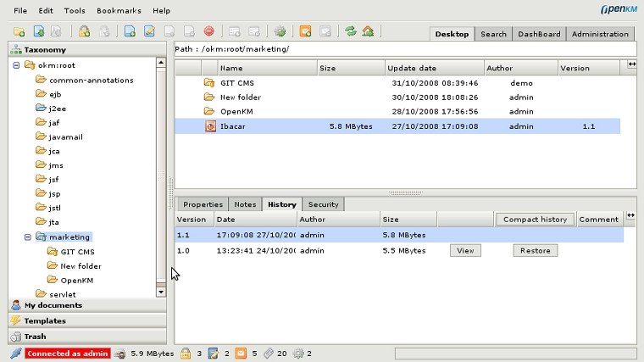Viewport: 644px width, 362px height.
Task: Switch to the Search tab
Action: pos(493,34)
